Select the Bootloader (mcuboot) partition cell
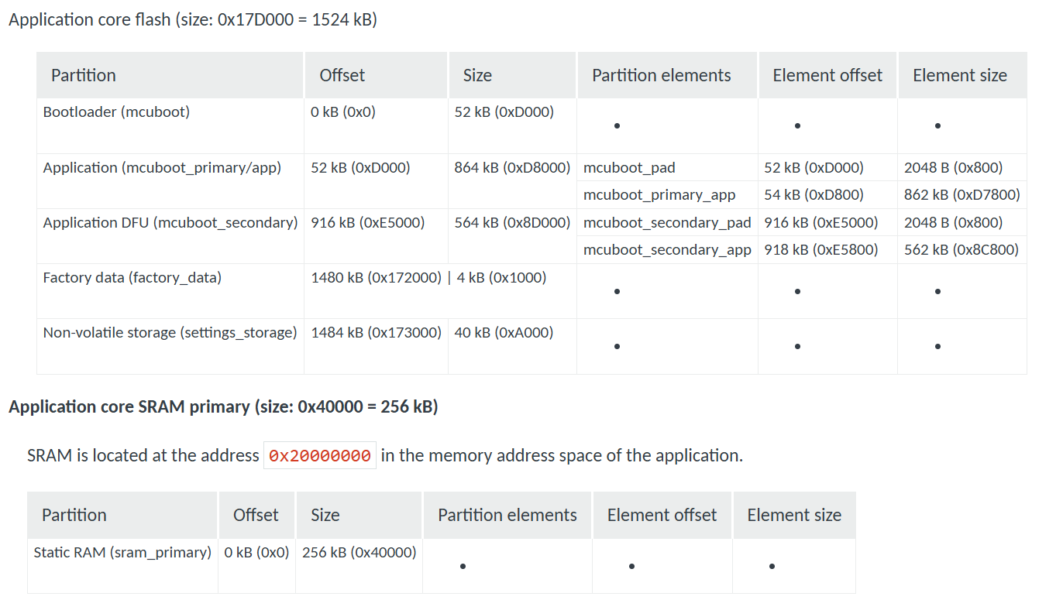Screen dimensions: 1063x600 pyautogui.click(x=116, y=112)
